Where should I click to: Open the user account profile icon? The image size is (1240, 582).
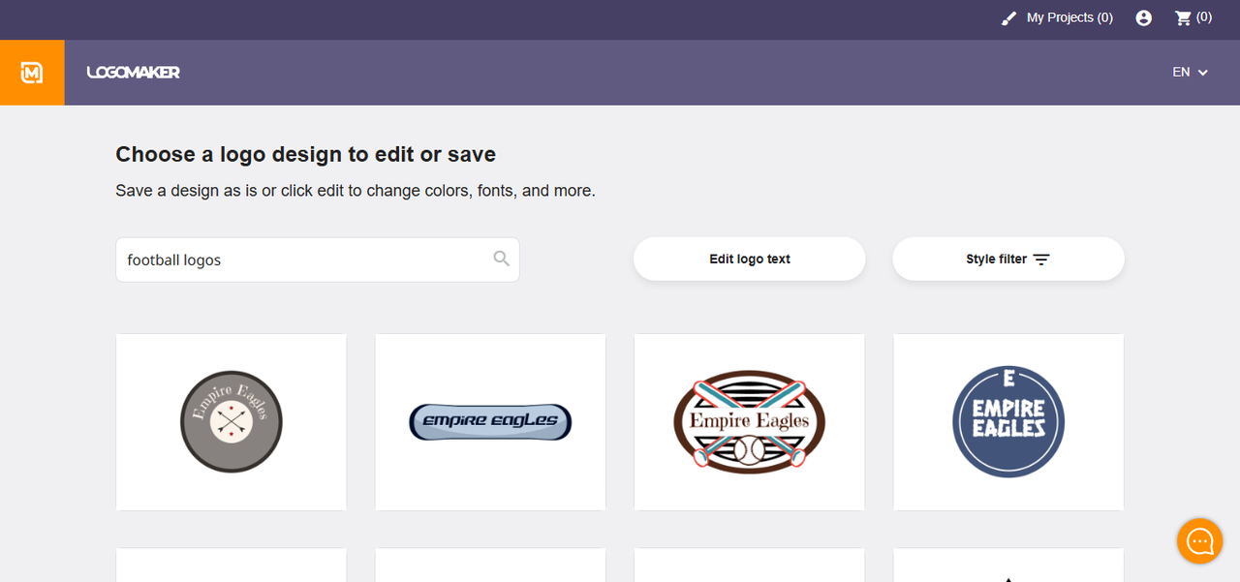click(1144, 18)
